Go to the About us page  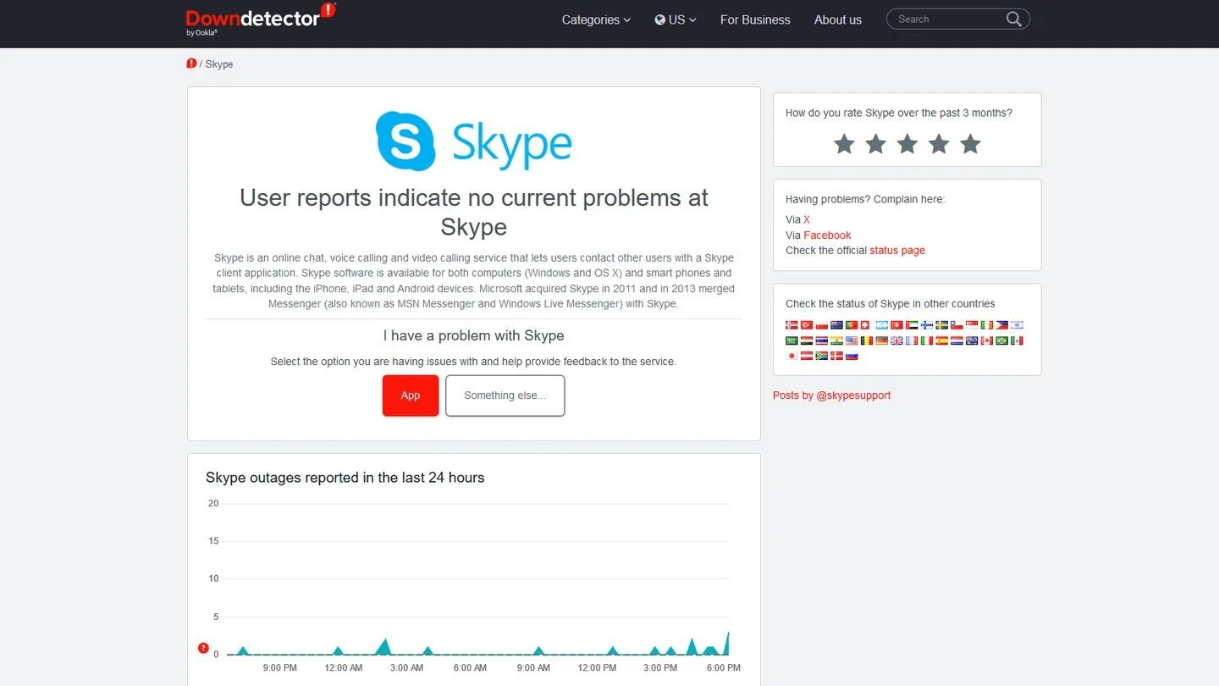[838, 19]
